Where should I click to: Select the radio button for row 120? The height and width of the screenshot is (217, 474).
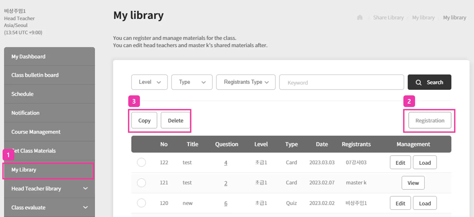coord(141,203)
